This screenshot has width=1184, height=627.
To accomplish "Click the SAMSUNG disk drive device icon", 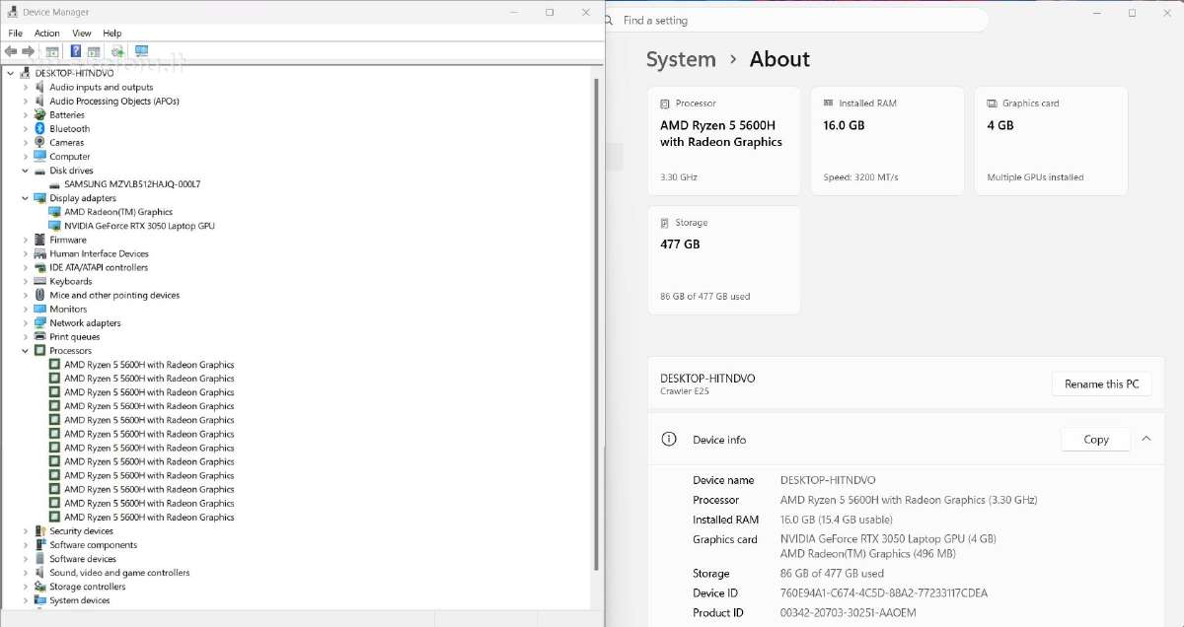I will tap(55, 184).
